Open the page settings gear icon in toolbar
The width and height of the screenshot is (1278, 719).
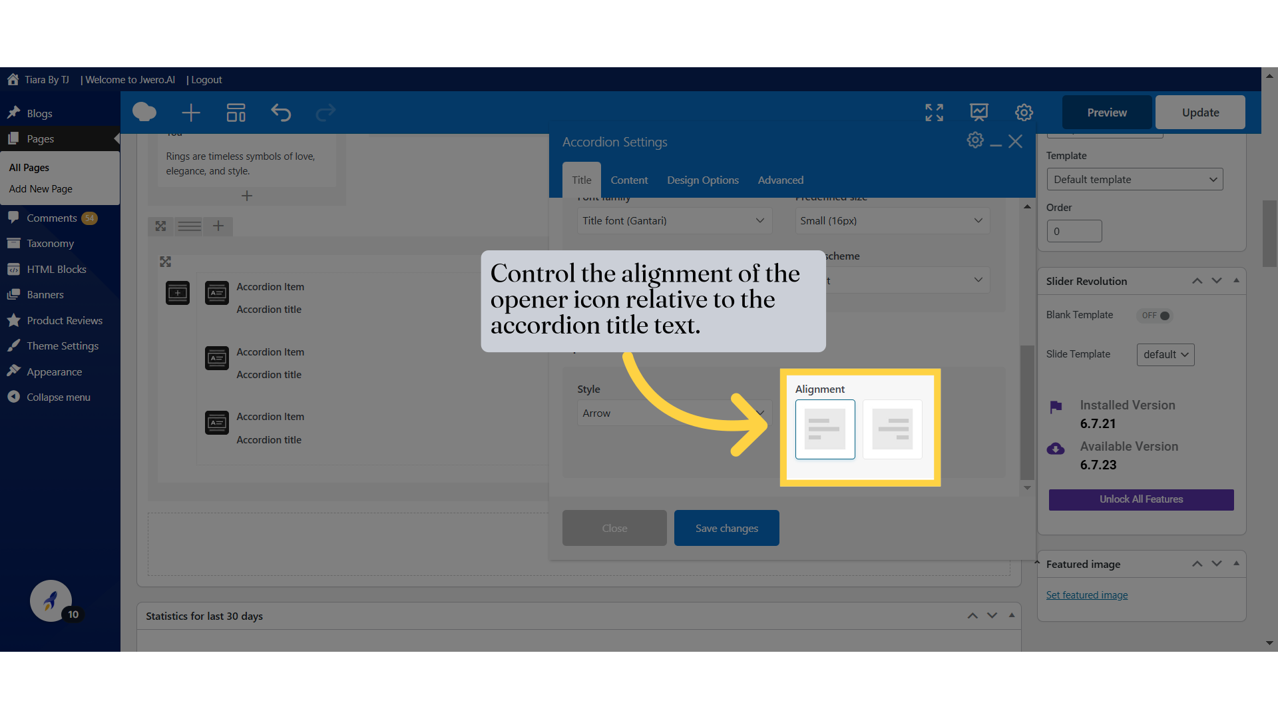(x=1024, y=113)
